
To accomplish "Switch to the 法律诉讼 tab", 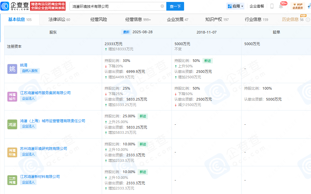I will click(x=59, y=19).
